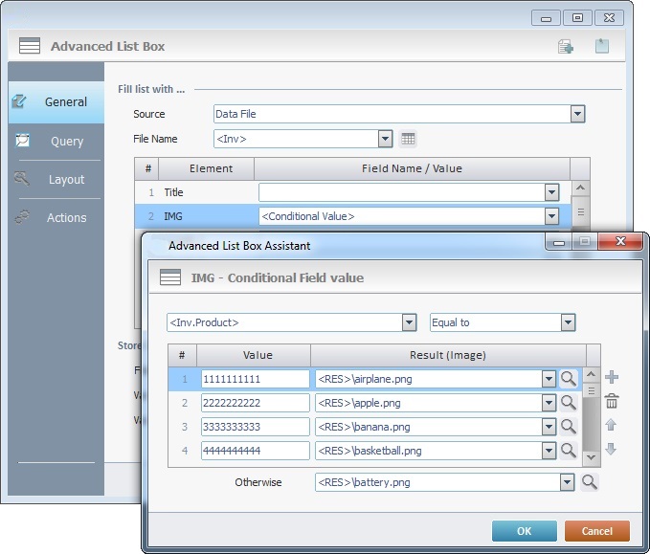Go to the Actions tab
This screenshot has width=650, height=554.
click(x=66, y=217)
